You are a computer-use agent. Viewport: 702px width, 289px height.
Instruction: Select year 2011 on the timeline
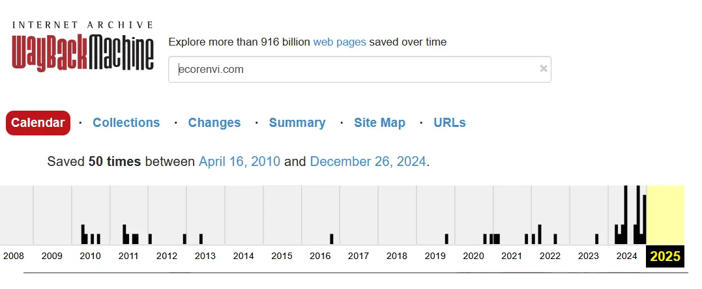pos(128,256)
